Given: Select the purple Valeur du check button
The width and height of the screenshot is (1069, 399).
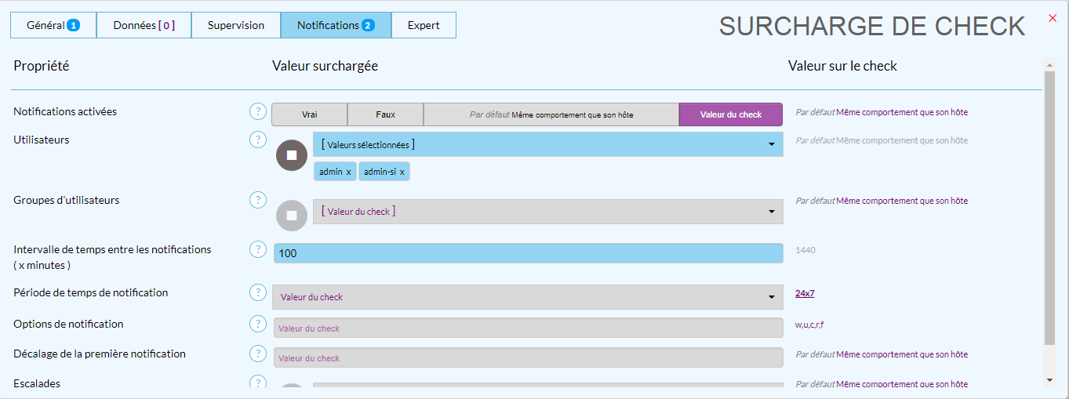Looking at the screenshot, I should tap(730, 114).
